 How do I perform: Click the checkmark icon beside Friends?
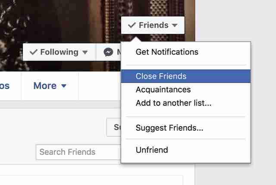[132, 25]
